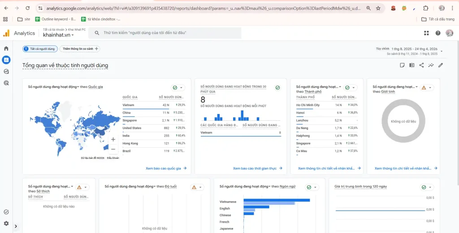Open interests card warning dropdown
459x233 pixels.
82,187
